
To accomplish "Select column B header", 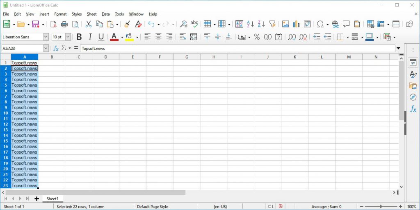I will (x=51, y=57).
